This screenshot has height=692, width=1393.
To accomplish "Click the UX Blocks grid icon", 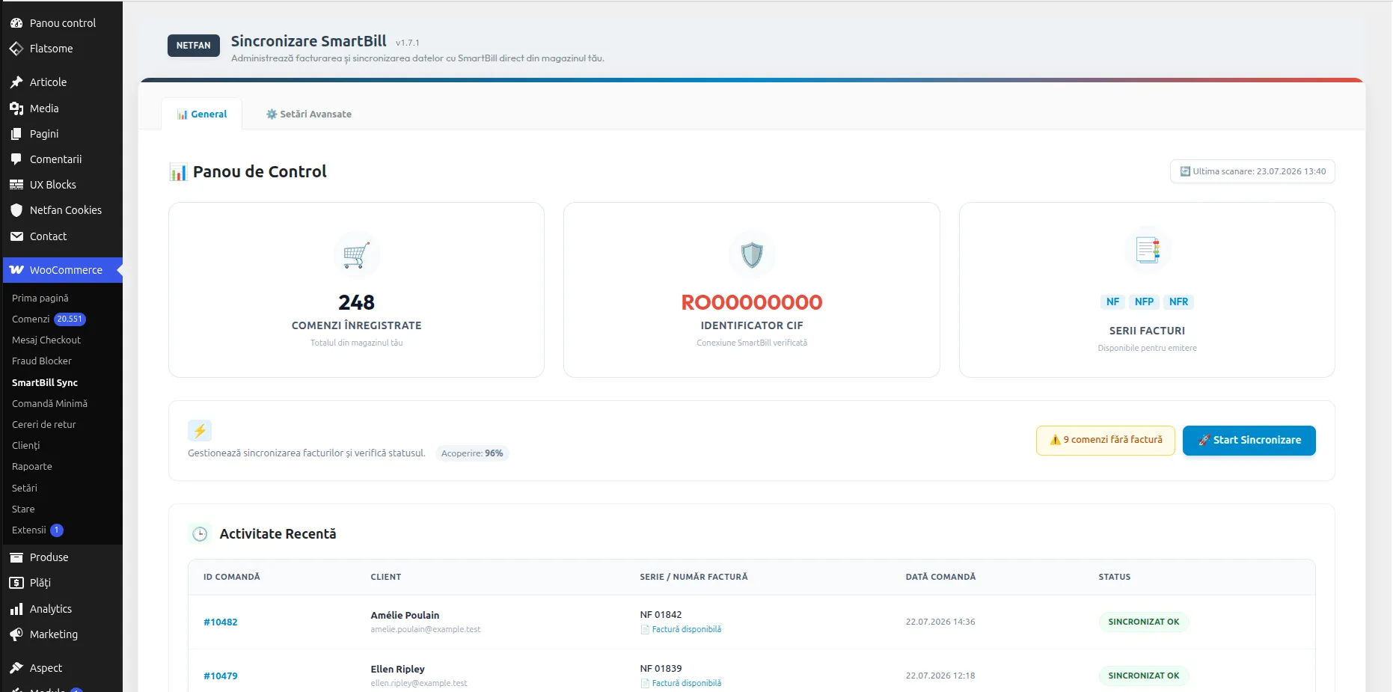I will point(16,185).
